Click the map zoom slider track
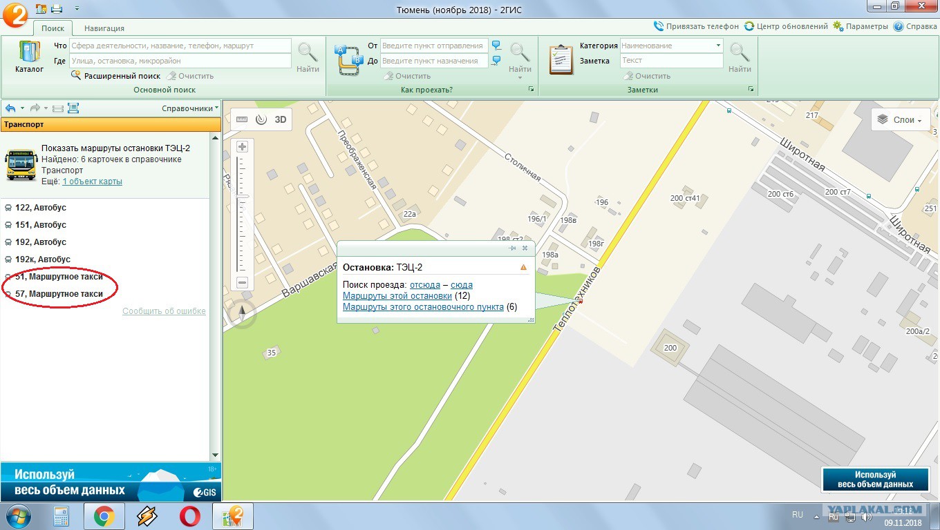The width and height of the screenshot is (940, 530). pyautogui.click(x=243, y=214)
